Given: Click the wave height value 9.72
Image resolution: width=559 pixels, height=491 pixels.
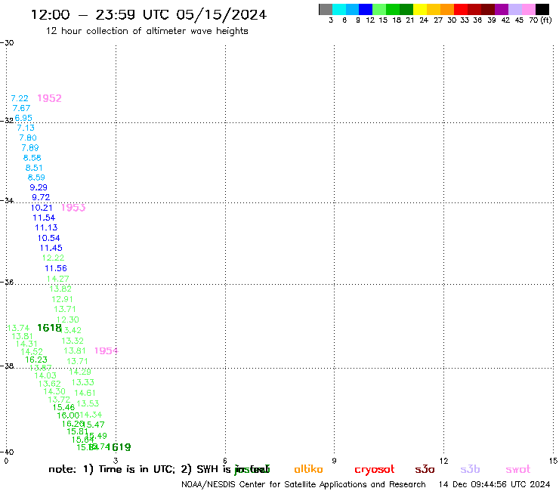Looking at the screenshot, I should 41,197.
